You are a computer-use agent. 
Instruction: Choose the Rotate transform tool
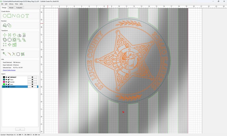14,35
